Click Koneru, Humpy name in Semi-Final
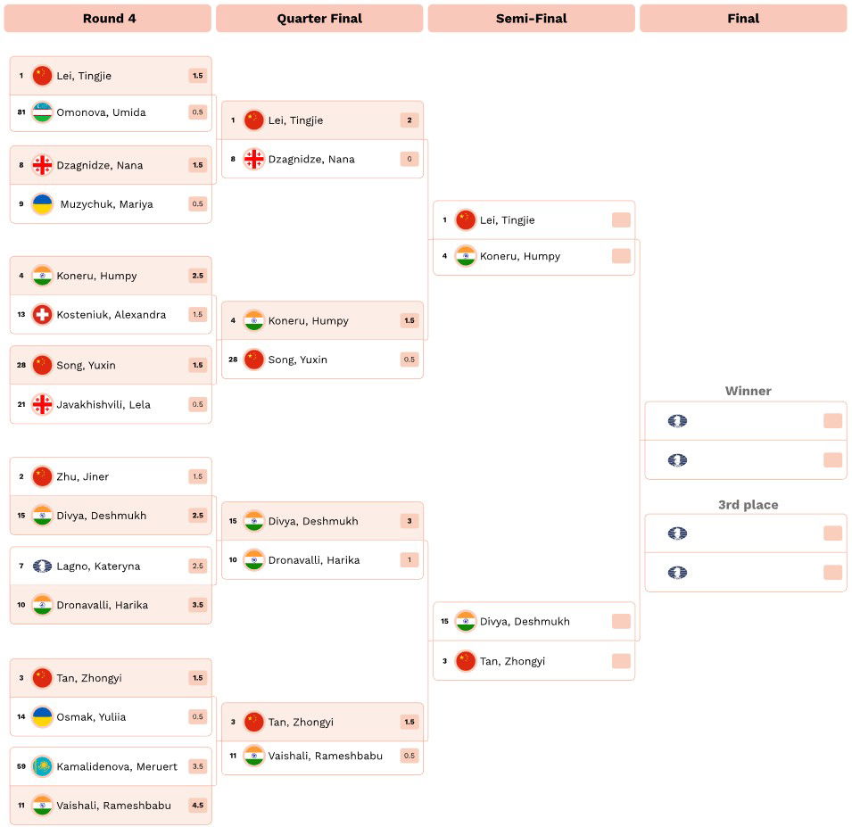The height and width of the screenshot is (827, 852). pyautogui.click(x=519, y=256)
